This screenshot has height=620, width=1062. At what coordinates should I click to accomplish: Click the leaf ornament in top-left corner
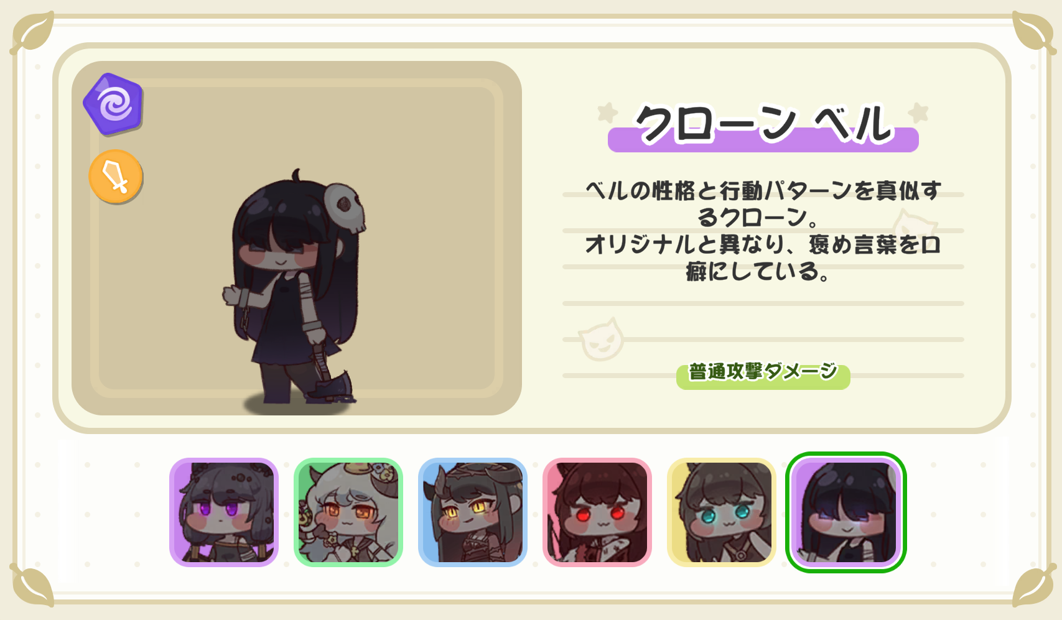click(x=32, y=32)
